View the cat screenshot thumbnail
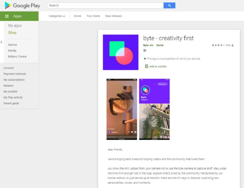The height and width of the screenshot is (188, 244). [122, 109]
